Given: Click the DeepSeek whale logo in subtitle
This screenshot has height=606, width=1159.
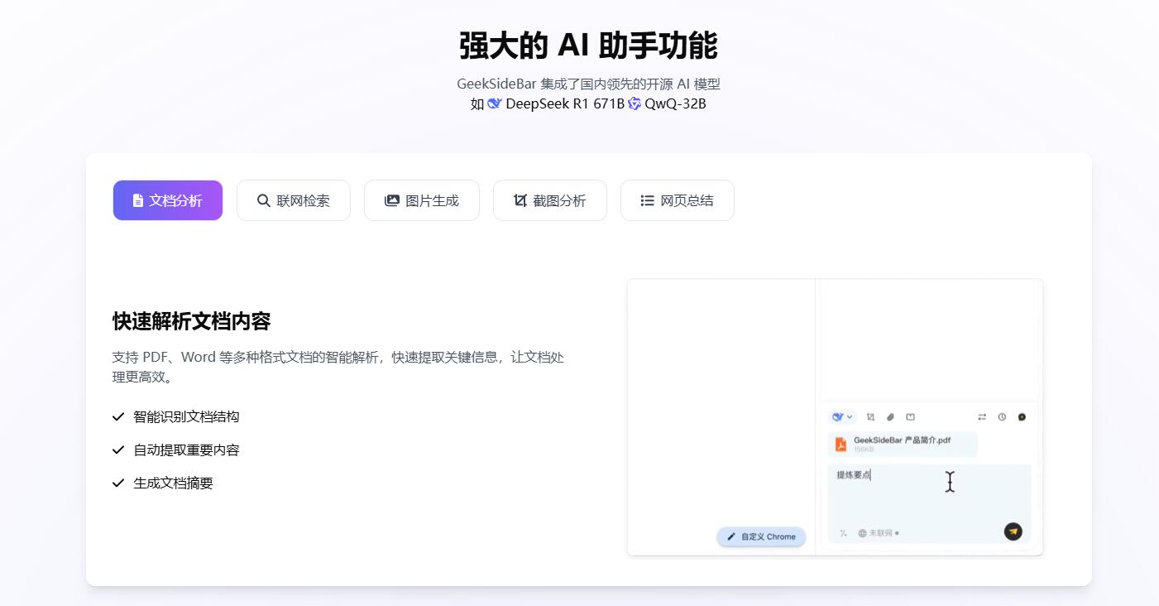Looking at the screenshot, I should pos(495,103).
